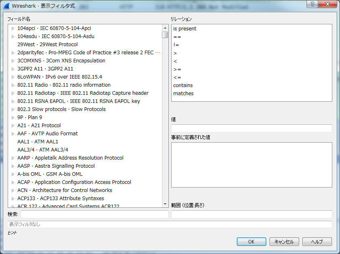Close the dialog with the X button
340x254 pixels.
tap(327, 4)
